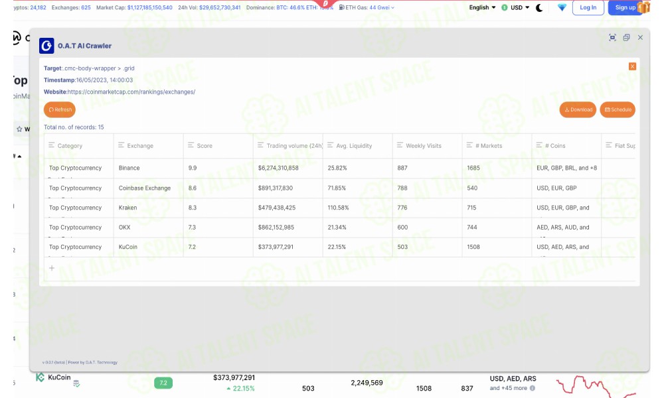The width and height of the screenshot is (664, 398).
Task: Click the info icon next to '+45 more'
Action: pos(533,388)
